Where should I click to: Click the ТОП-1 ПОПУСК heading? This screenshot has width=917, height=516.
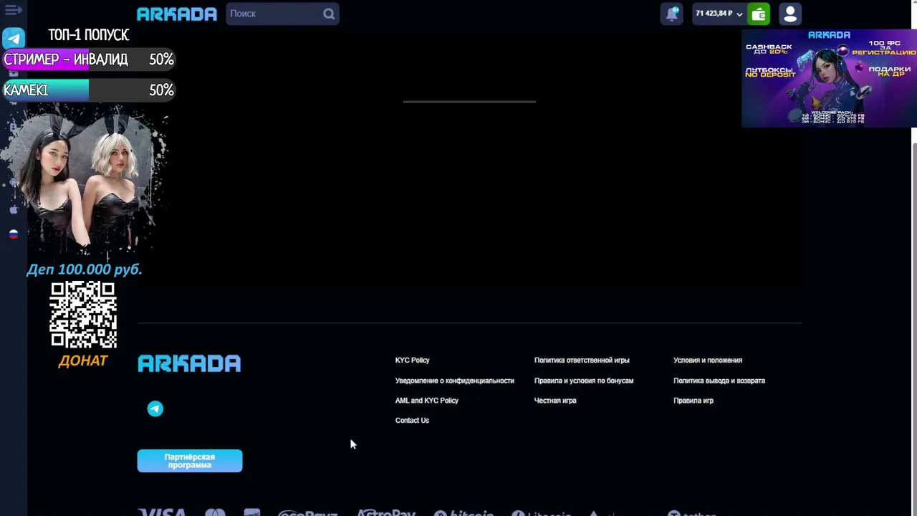89,35
